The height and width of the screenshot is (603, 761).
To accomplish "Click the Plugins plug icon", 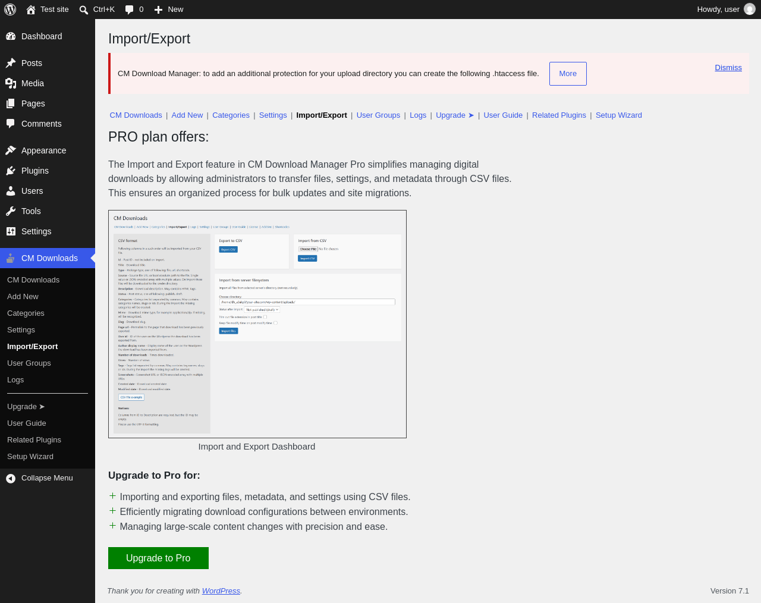I will click(x=11, y=171).
